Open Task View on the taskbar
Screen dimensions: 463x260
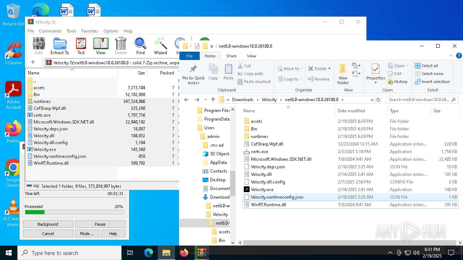point(131,253)
